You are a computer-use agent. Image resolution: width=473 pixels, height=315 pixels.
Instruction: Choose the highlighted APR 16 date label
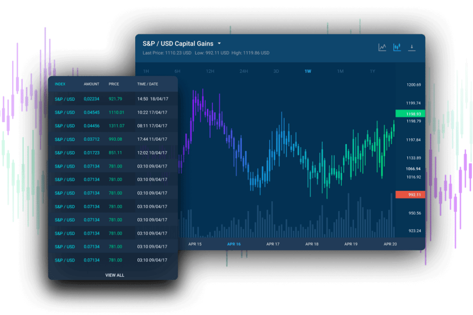[x=234, y=244]
